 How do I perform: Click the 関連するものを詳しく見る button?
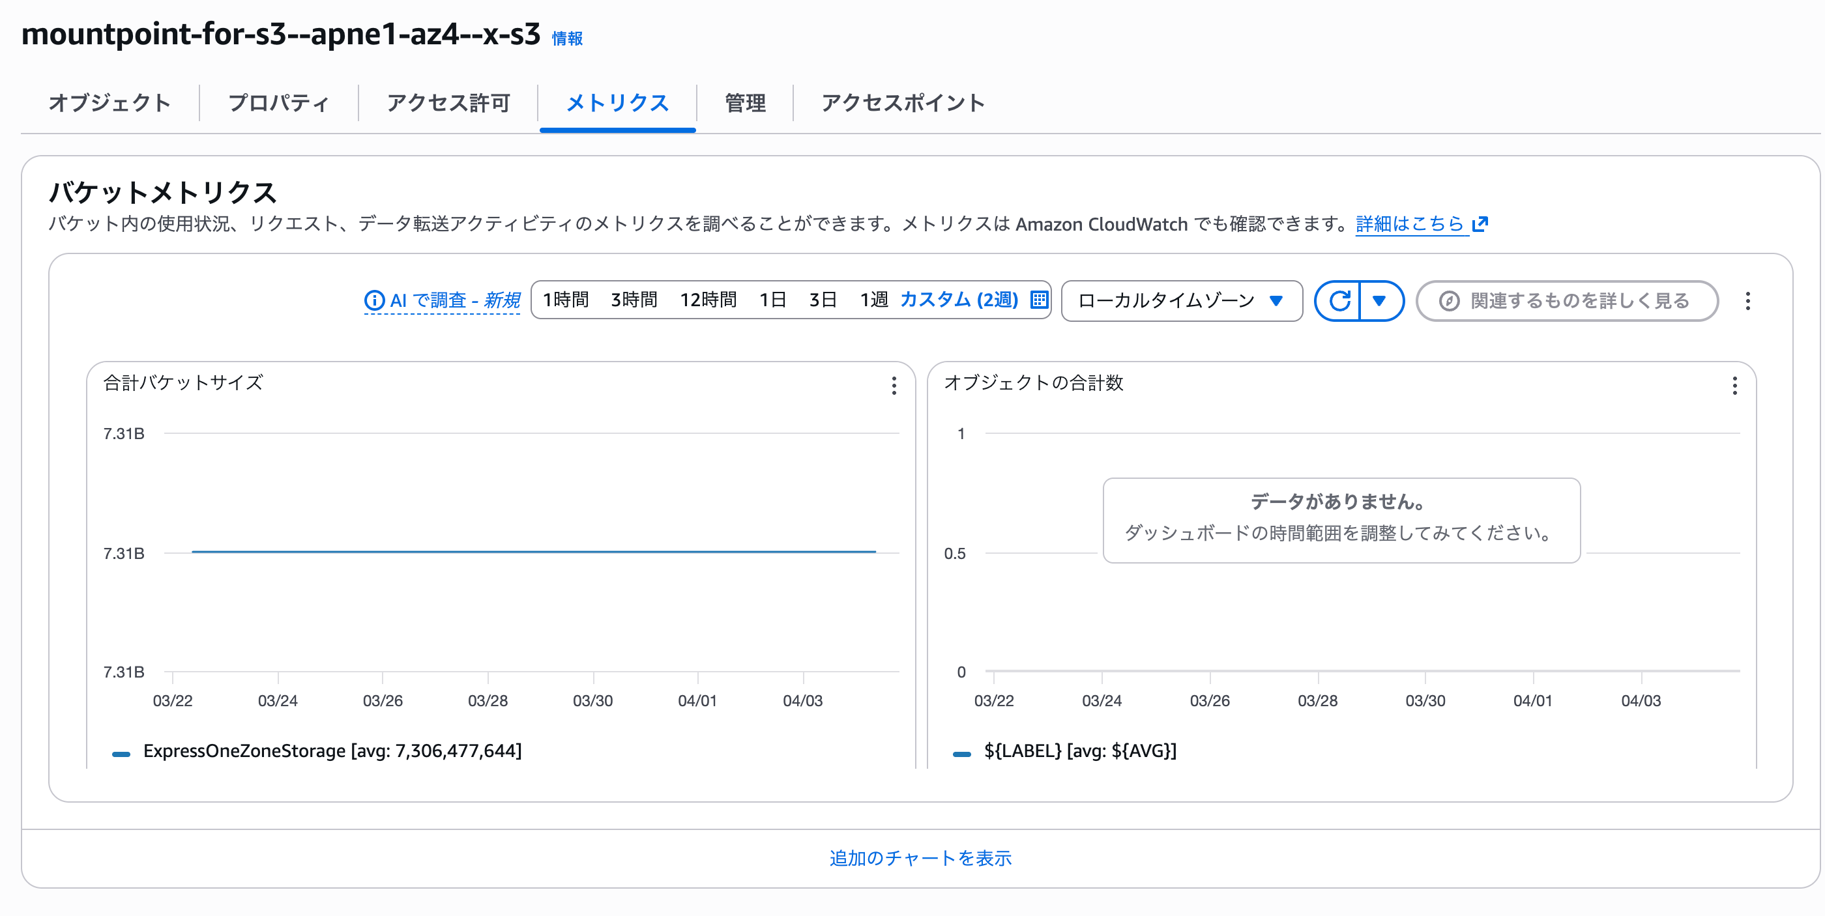[1566, 300]
